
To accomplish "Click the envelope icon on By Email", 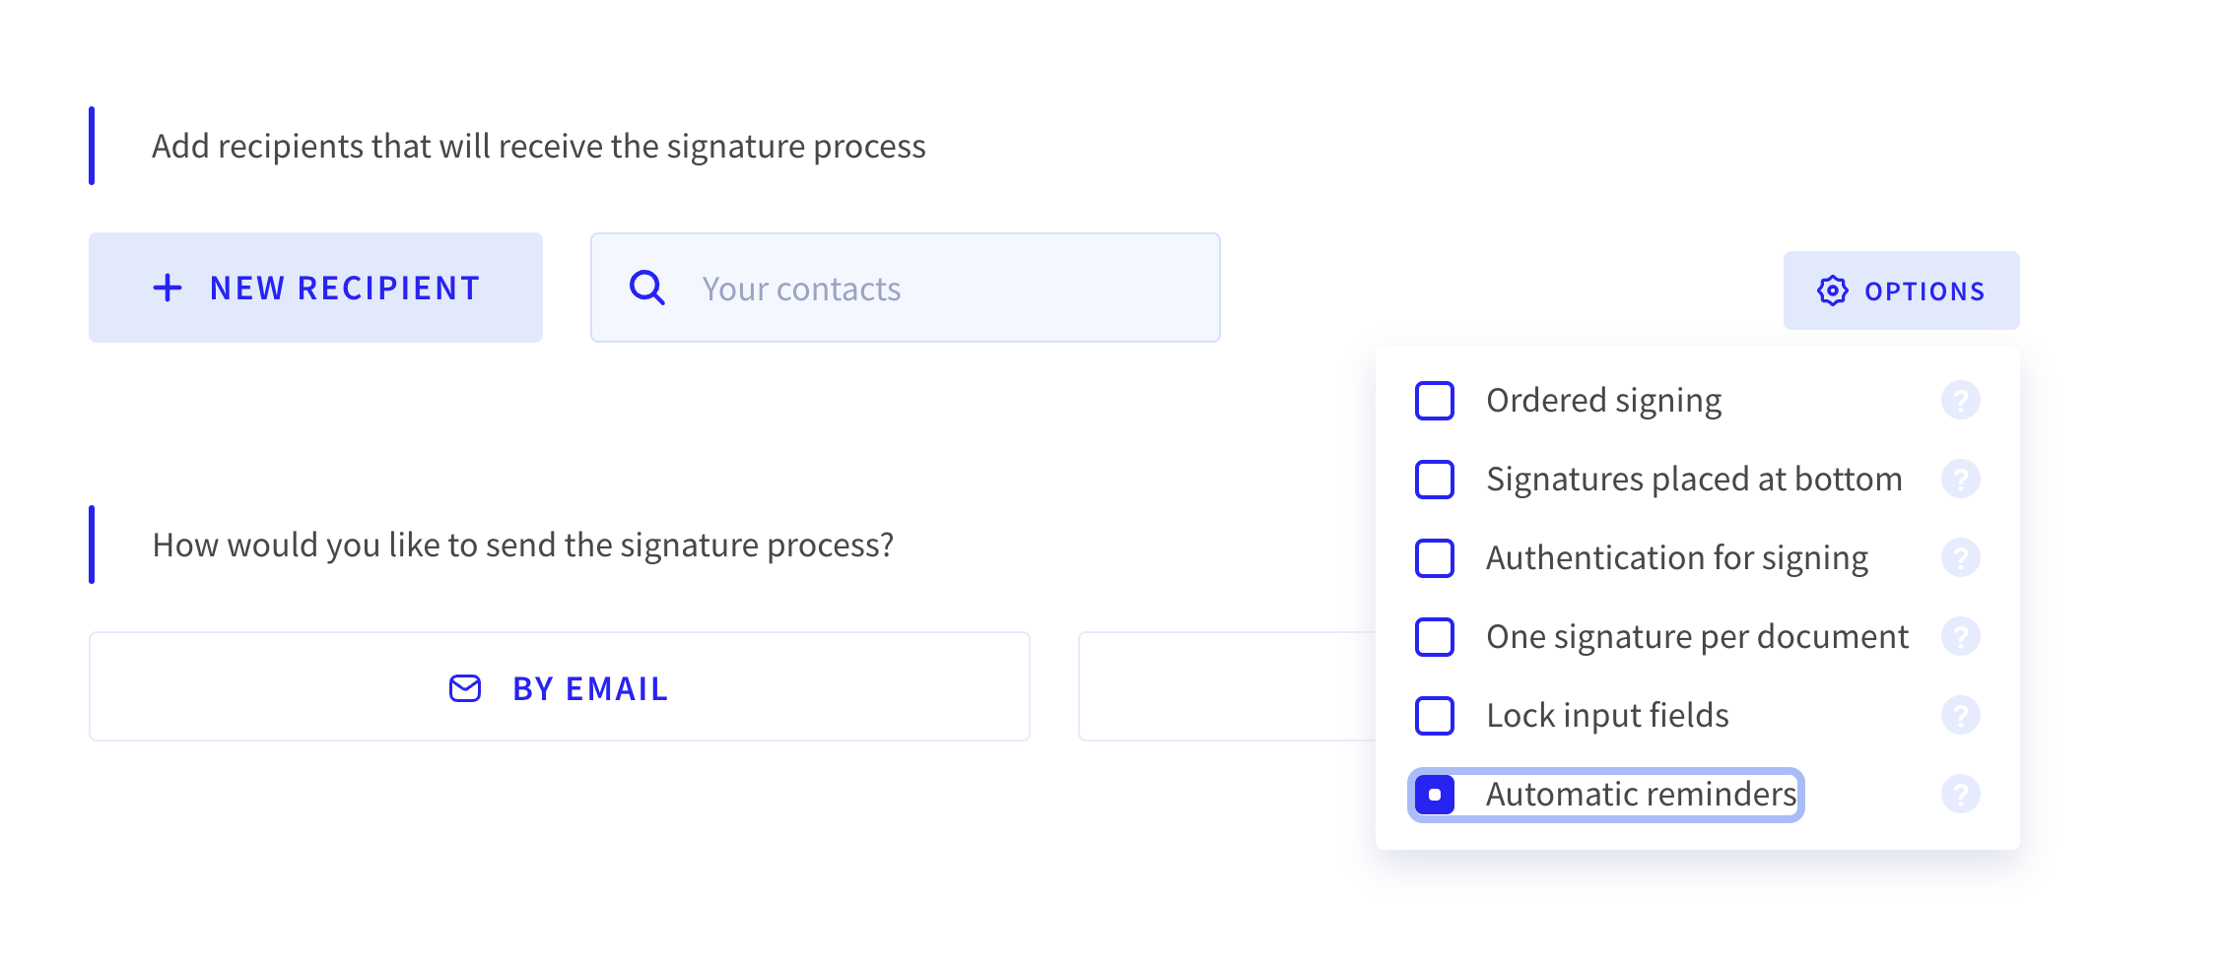I will 465,688.
